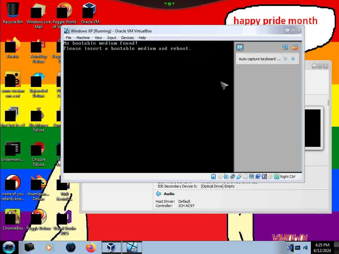Click the Windows XP VM taskbar button
Screen dimensions: 339x254
[132, 247]
